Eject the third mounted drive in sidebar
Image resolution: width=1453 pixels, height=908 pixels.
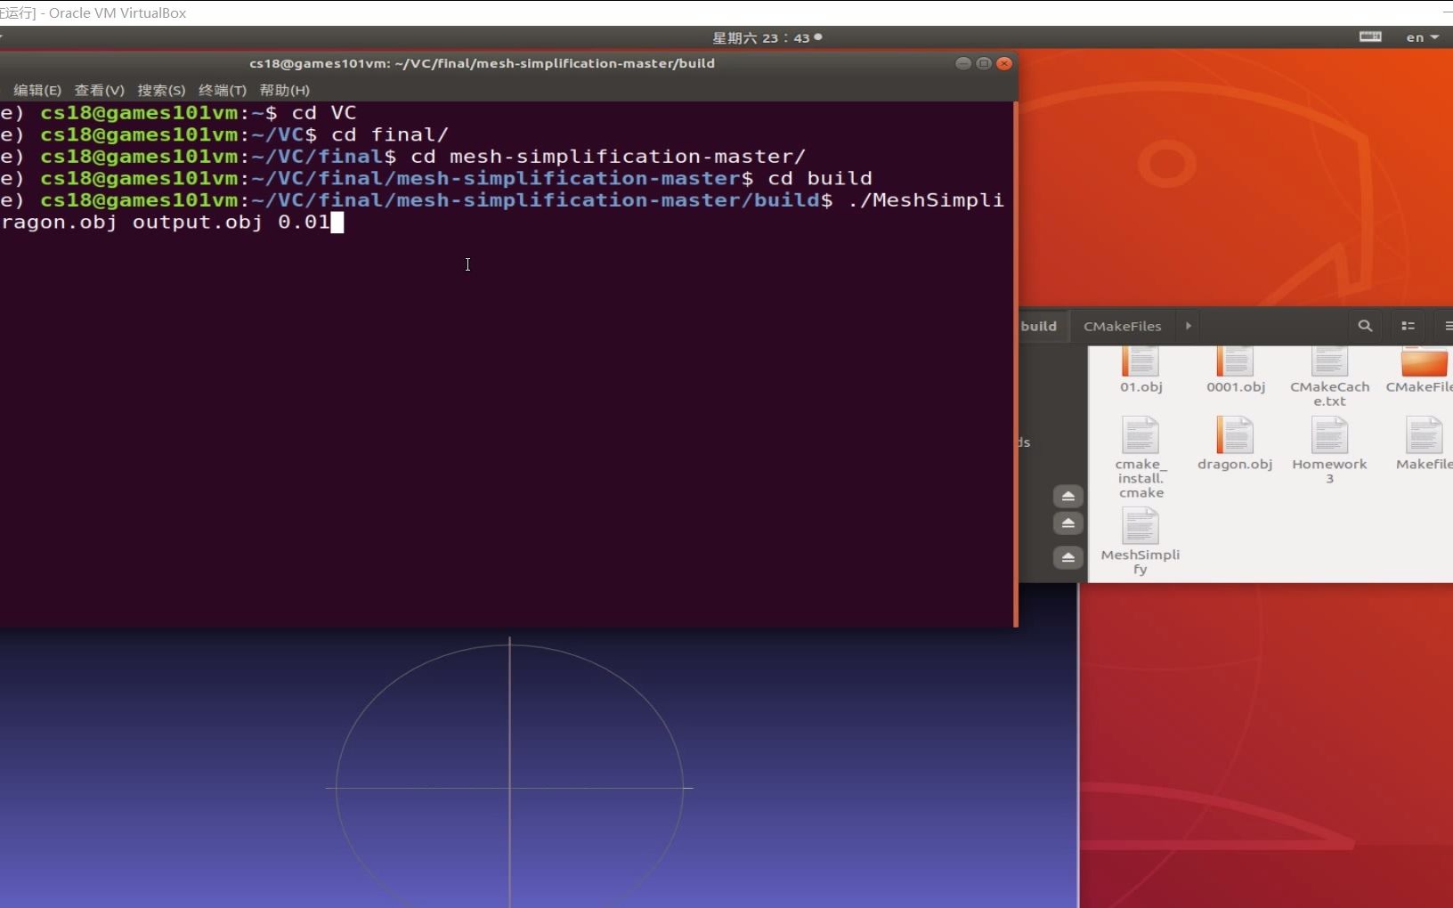coord(1068,557)
